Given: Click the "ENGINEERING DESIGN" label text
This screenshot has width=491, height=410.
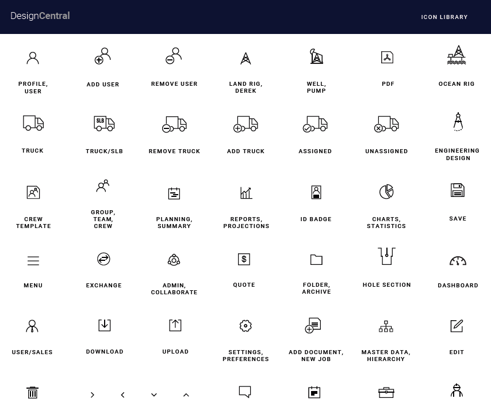Looking at the screenshot, I should click(457, 154).
